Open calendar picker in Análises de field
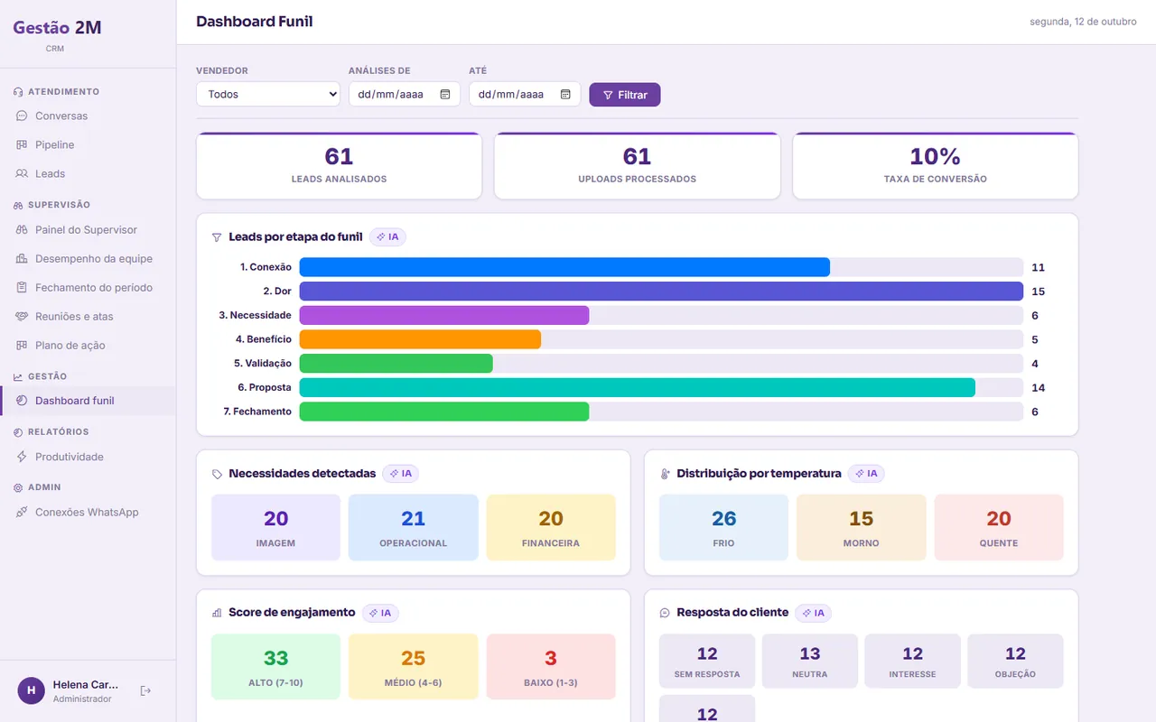The image size is (1156, 722). (445, 94)
